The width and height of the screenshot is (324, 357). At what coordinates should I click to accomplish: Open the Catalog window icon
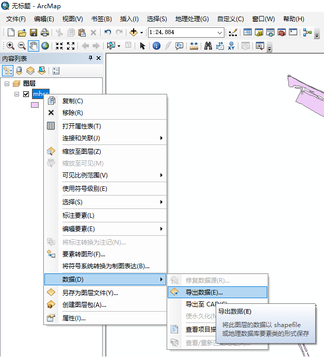pos(259,33)
